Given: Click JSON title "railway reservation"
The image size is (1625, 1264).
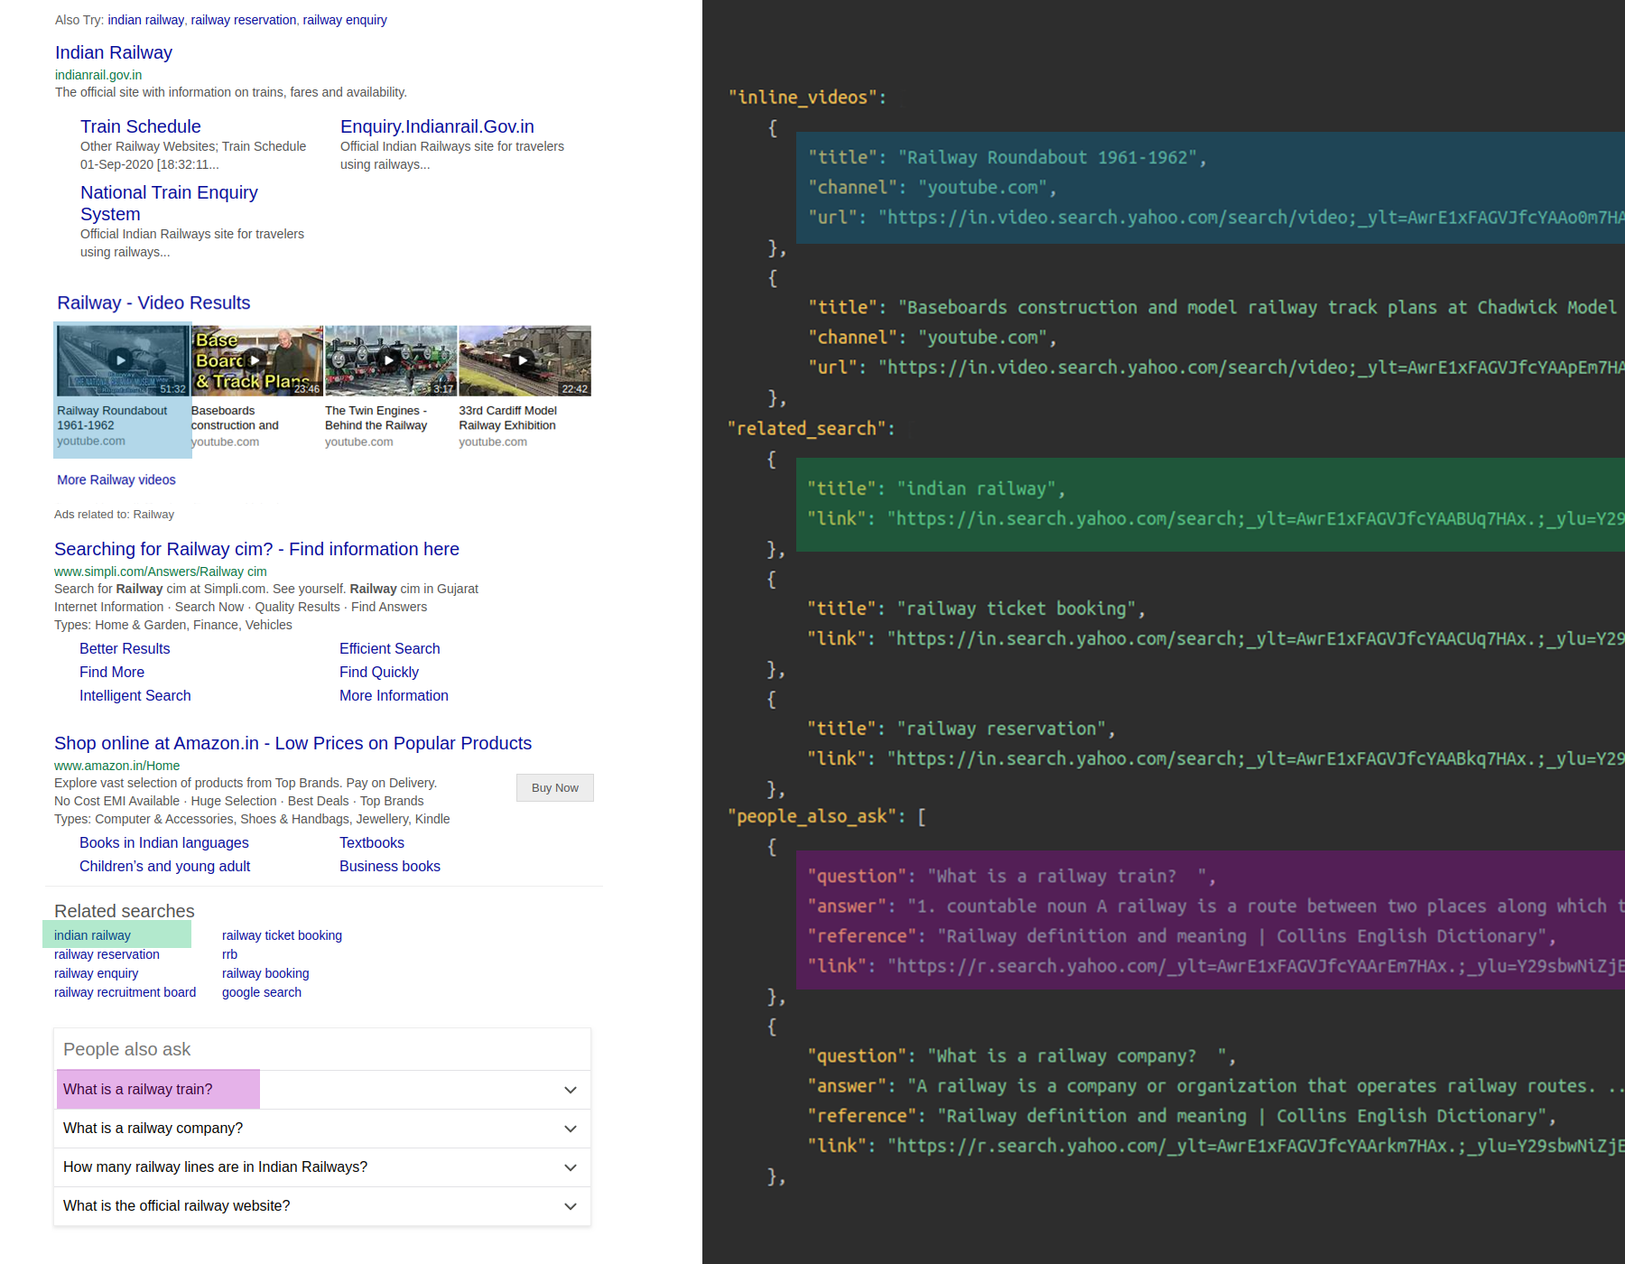Looking at the screenshot, I should (x=1001, y=729).
